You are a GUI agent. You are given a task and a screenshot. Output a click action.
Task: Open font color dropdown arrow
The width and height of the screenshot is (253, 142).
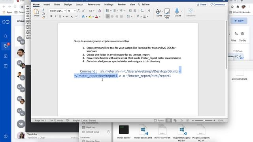[100, 17]
